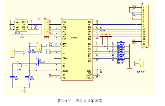Select the 24c02 EEPROM component
This screenshot has height=106, width=165.
(21, 25)
